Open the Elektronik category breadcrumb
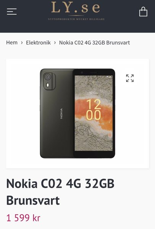This screenshot has height=229, width=155. point(38,43)
